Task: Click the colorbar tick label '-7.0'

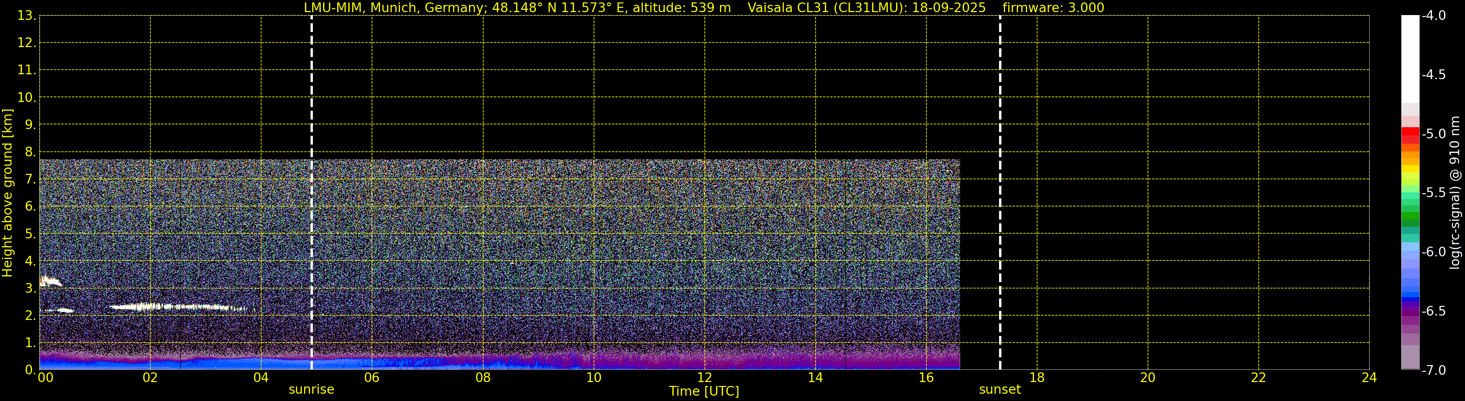Action: (1433, 370)
